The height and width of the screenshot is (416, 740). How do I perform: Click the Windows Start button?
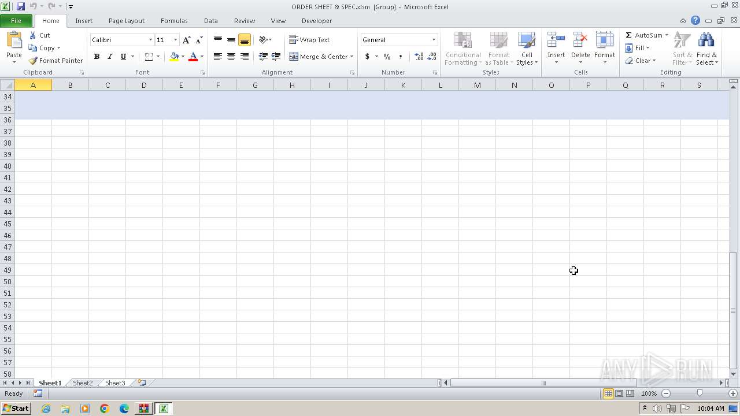pos(16,408)
